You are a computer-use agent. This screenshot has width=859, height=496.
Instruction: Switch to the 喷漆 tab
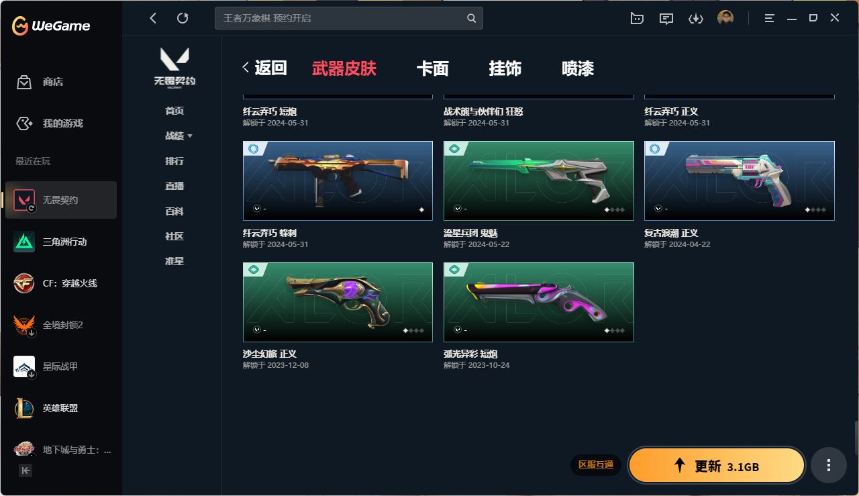tap(578, 68)
